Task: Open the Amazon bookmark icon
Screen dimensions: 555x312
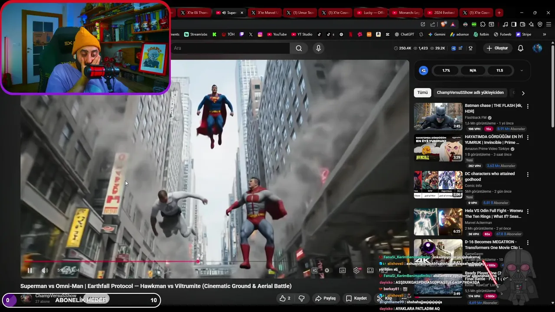Action: [379, 34]
